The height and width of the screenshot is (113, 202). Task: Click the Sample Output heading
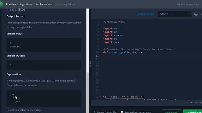tap(15, 56)
